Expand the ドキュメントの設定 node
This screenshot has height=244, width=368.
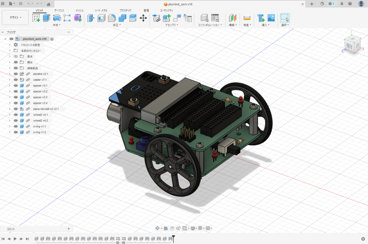click(10, 45)
